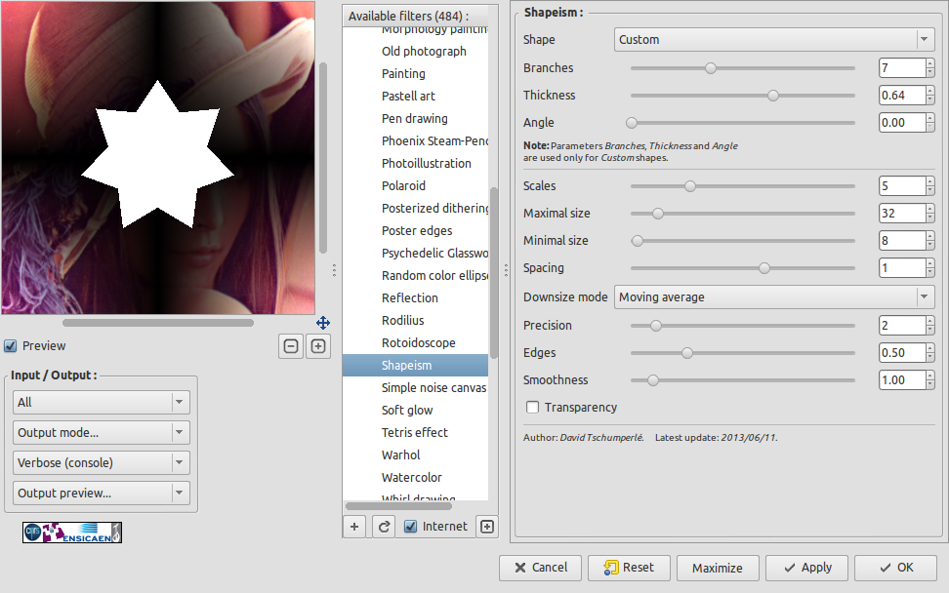The height and width of the screenshot is (593, 949).
Task: Click the star preview image
Action: (x=158, y=158)
